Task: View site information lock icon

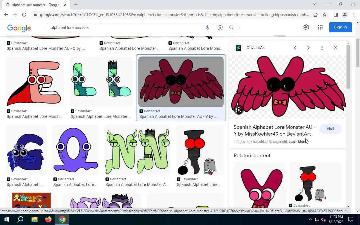Action: point(35,15)
